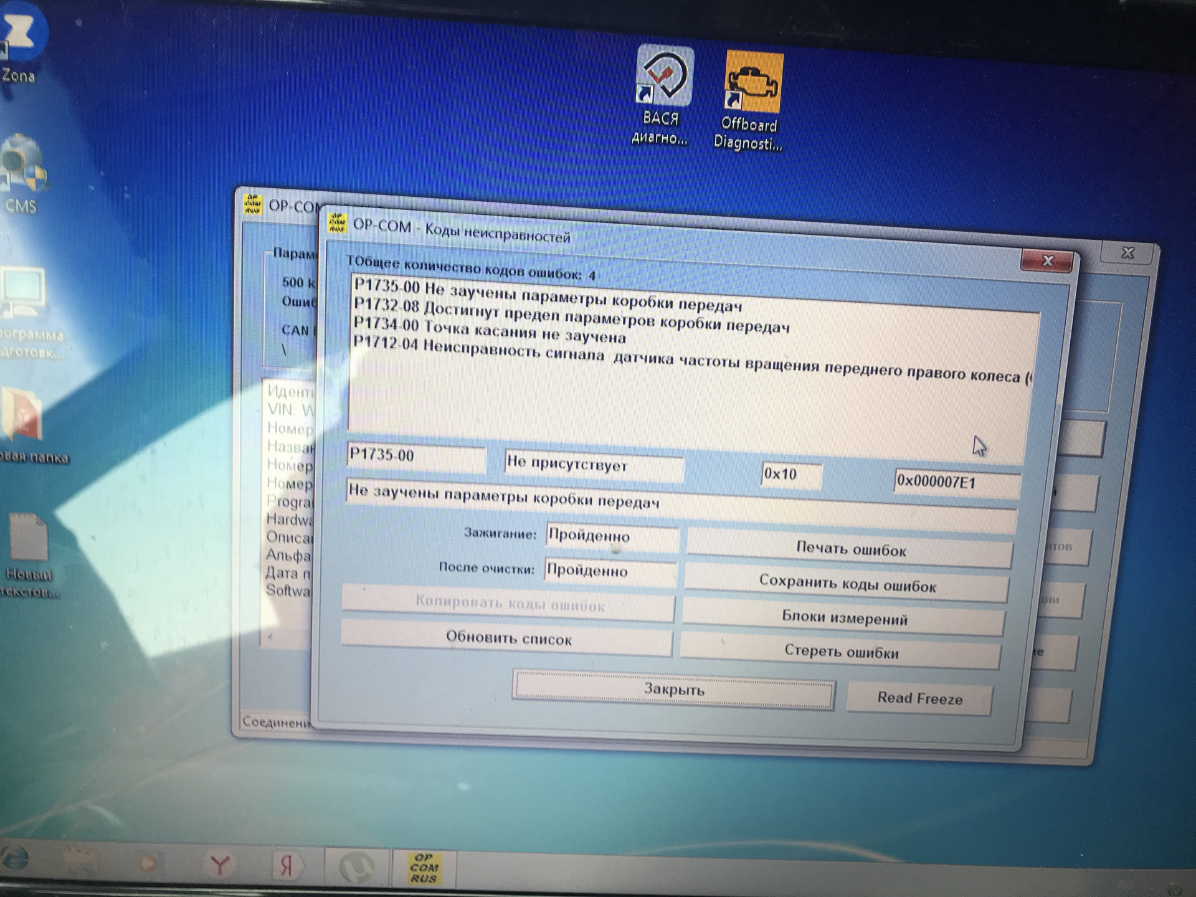Click the После очистки Пройденно field
Viewport: 1196px width, 897px height.
(610, 571)
